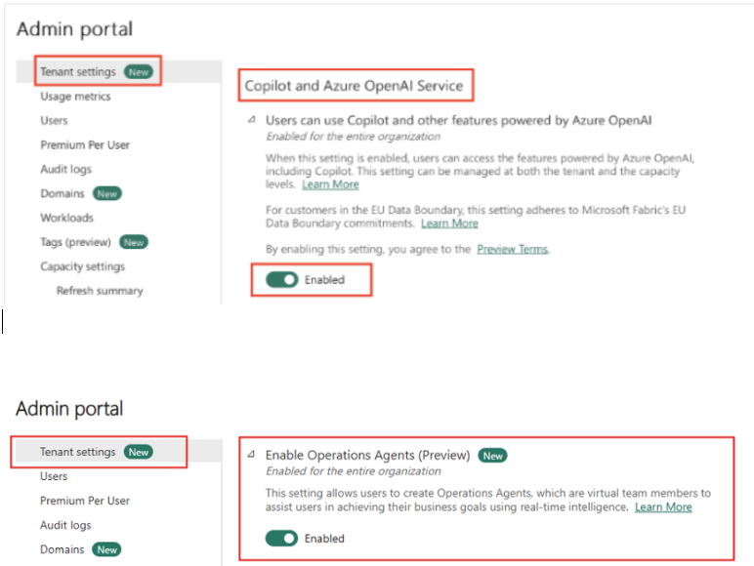Click the New badge beside Operations Agents title
The height and width of the screenshot is (566, 754).
pyautogui.click(x=492, y=456)
